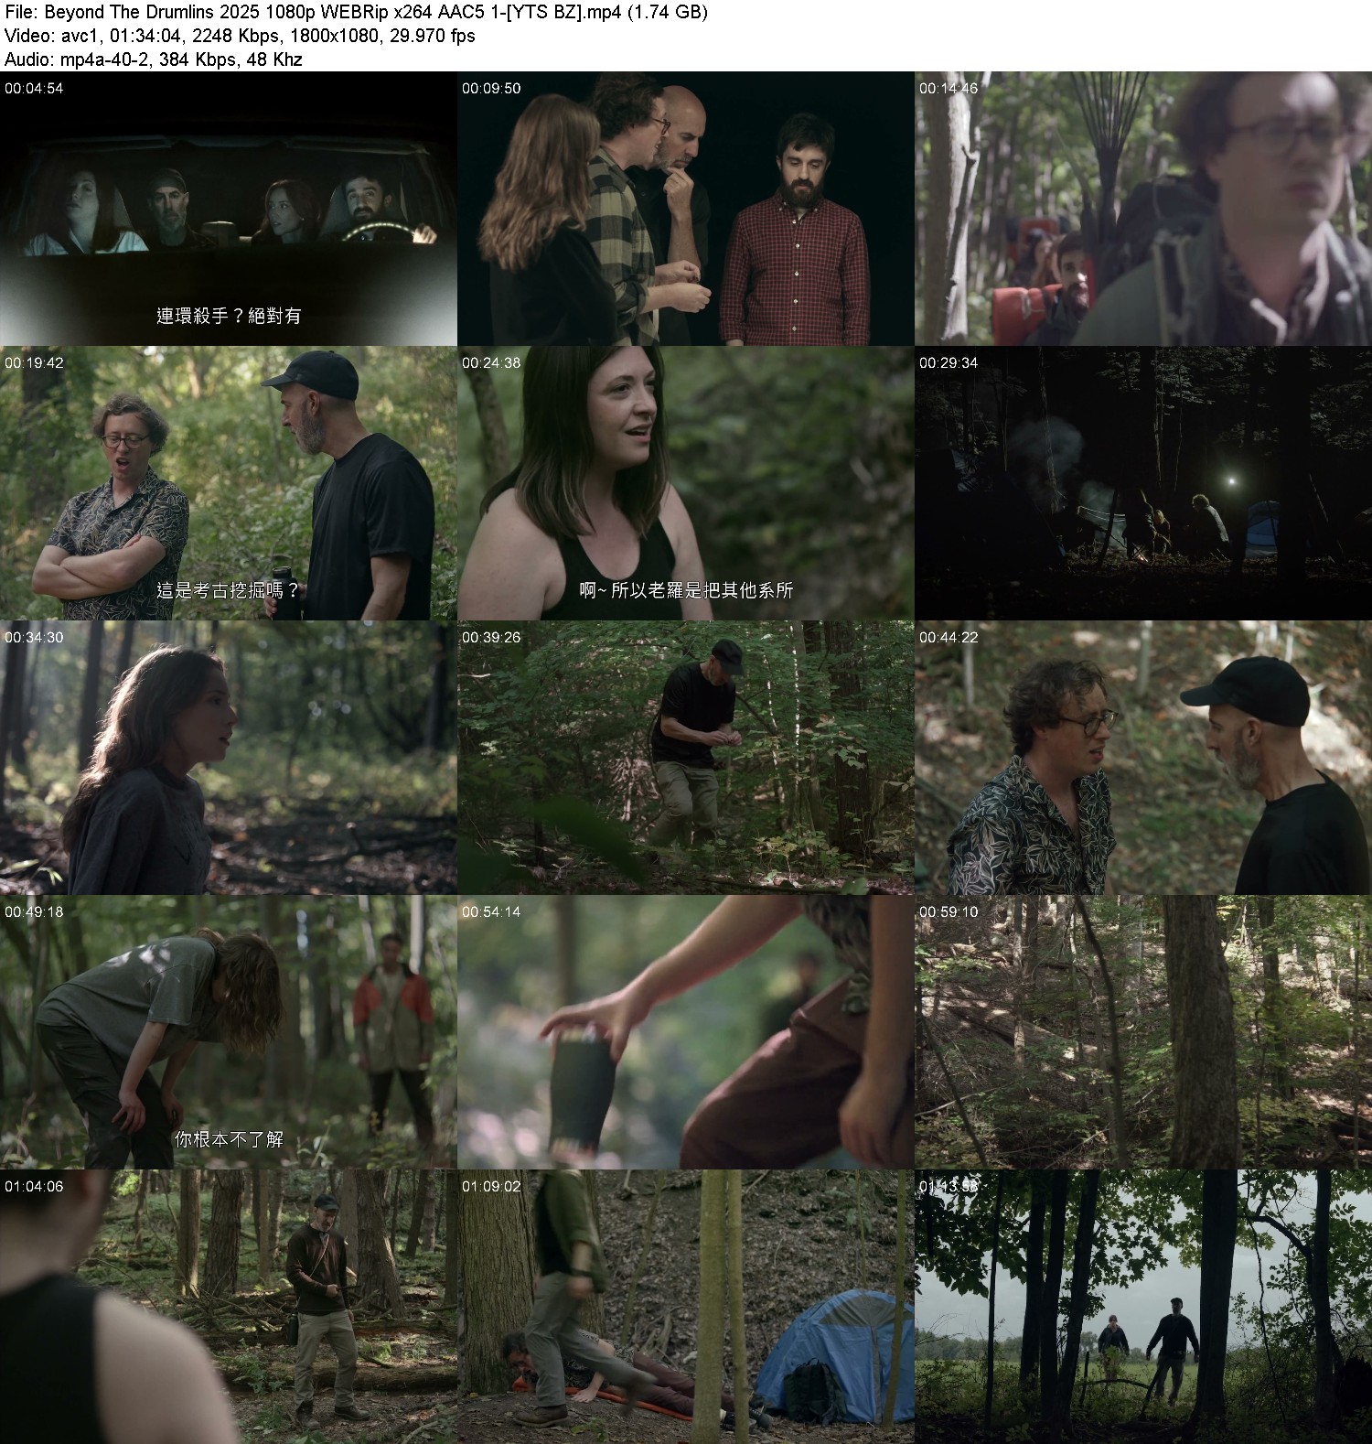Viewport: 1372px width, 1444px height.
Task: Click the timestamp 00:24:38
Action: (491, 363)
